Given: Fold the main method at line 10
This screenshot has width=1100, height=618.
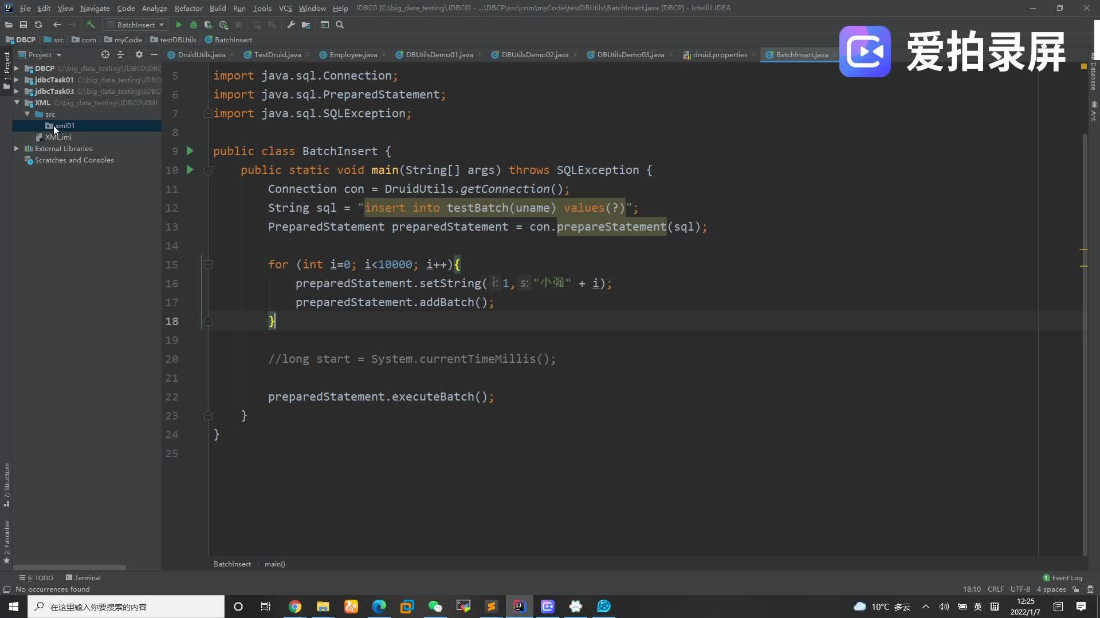Looking at the screenshot, I should pos(208,170).
